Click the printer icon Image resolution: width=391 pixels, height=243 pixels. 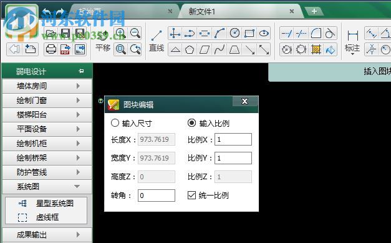(51, 49)
